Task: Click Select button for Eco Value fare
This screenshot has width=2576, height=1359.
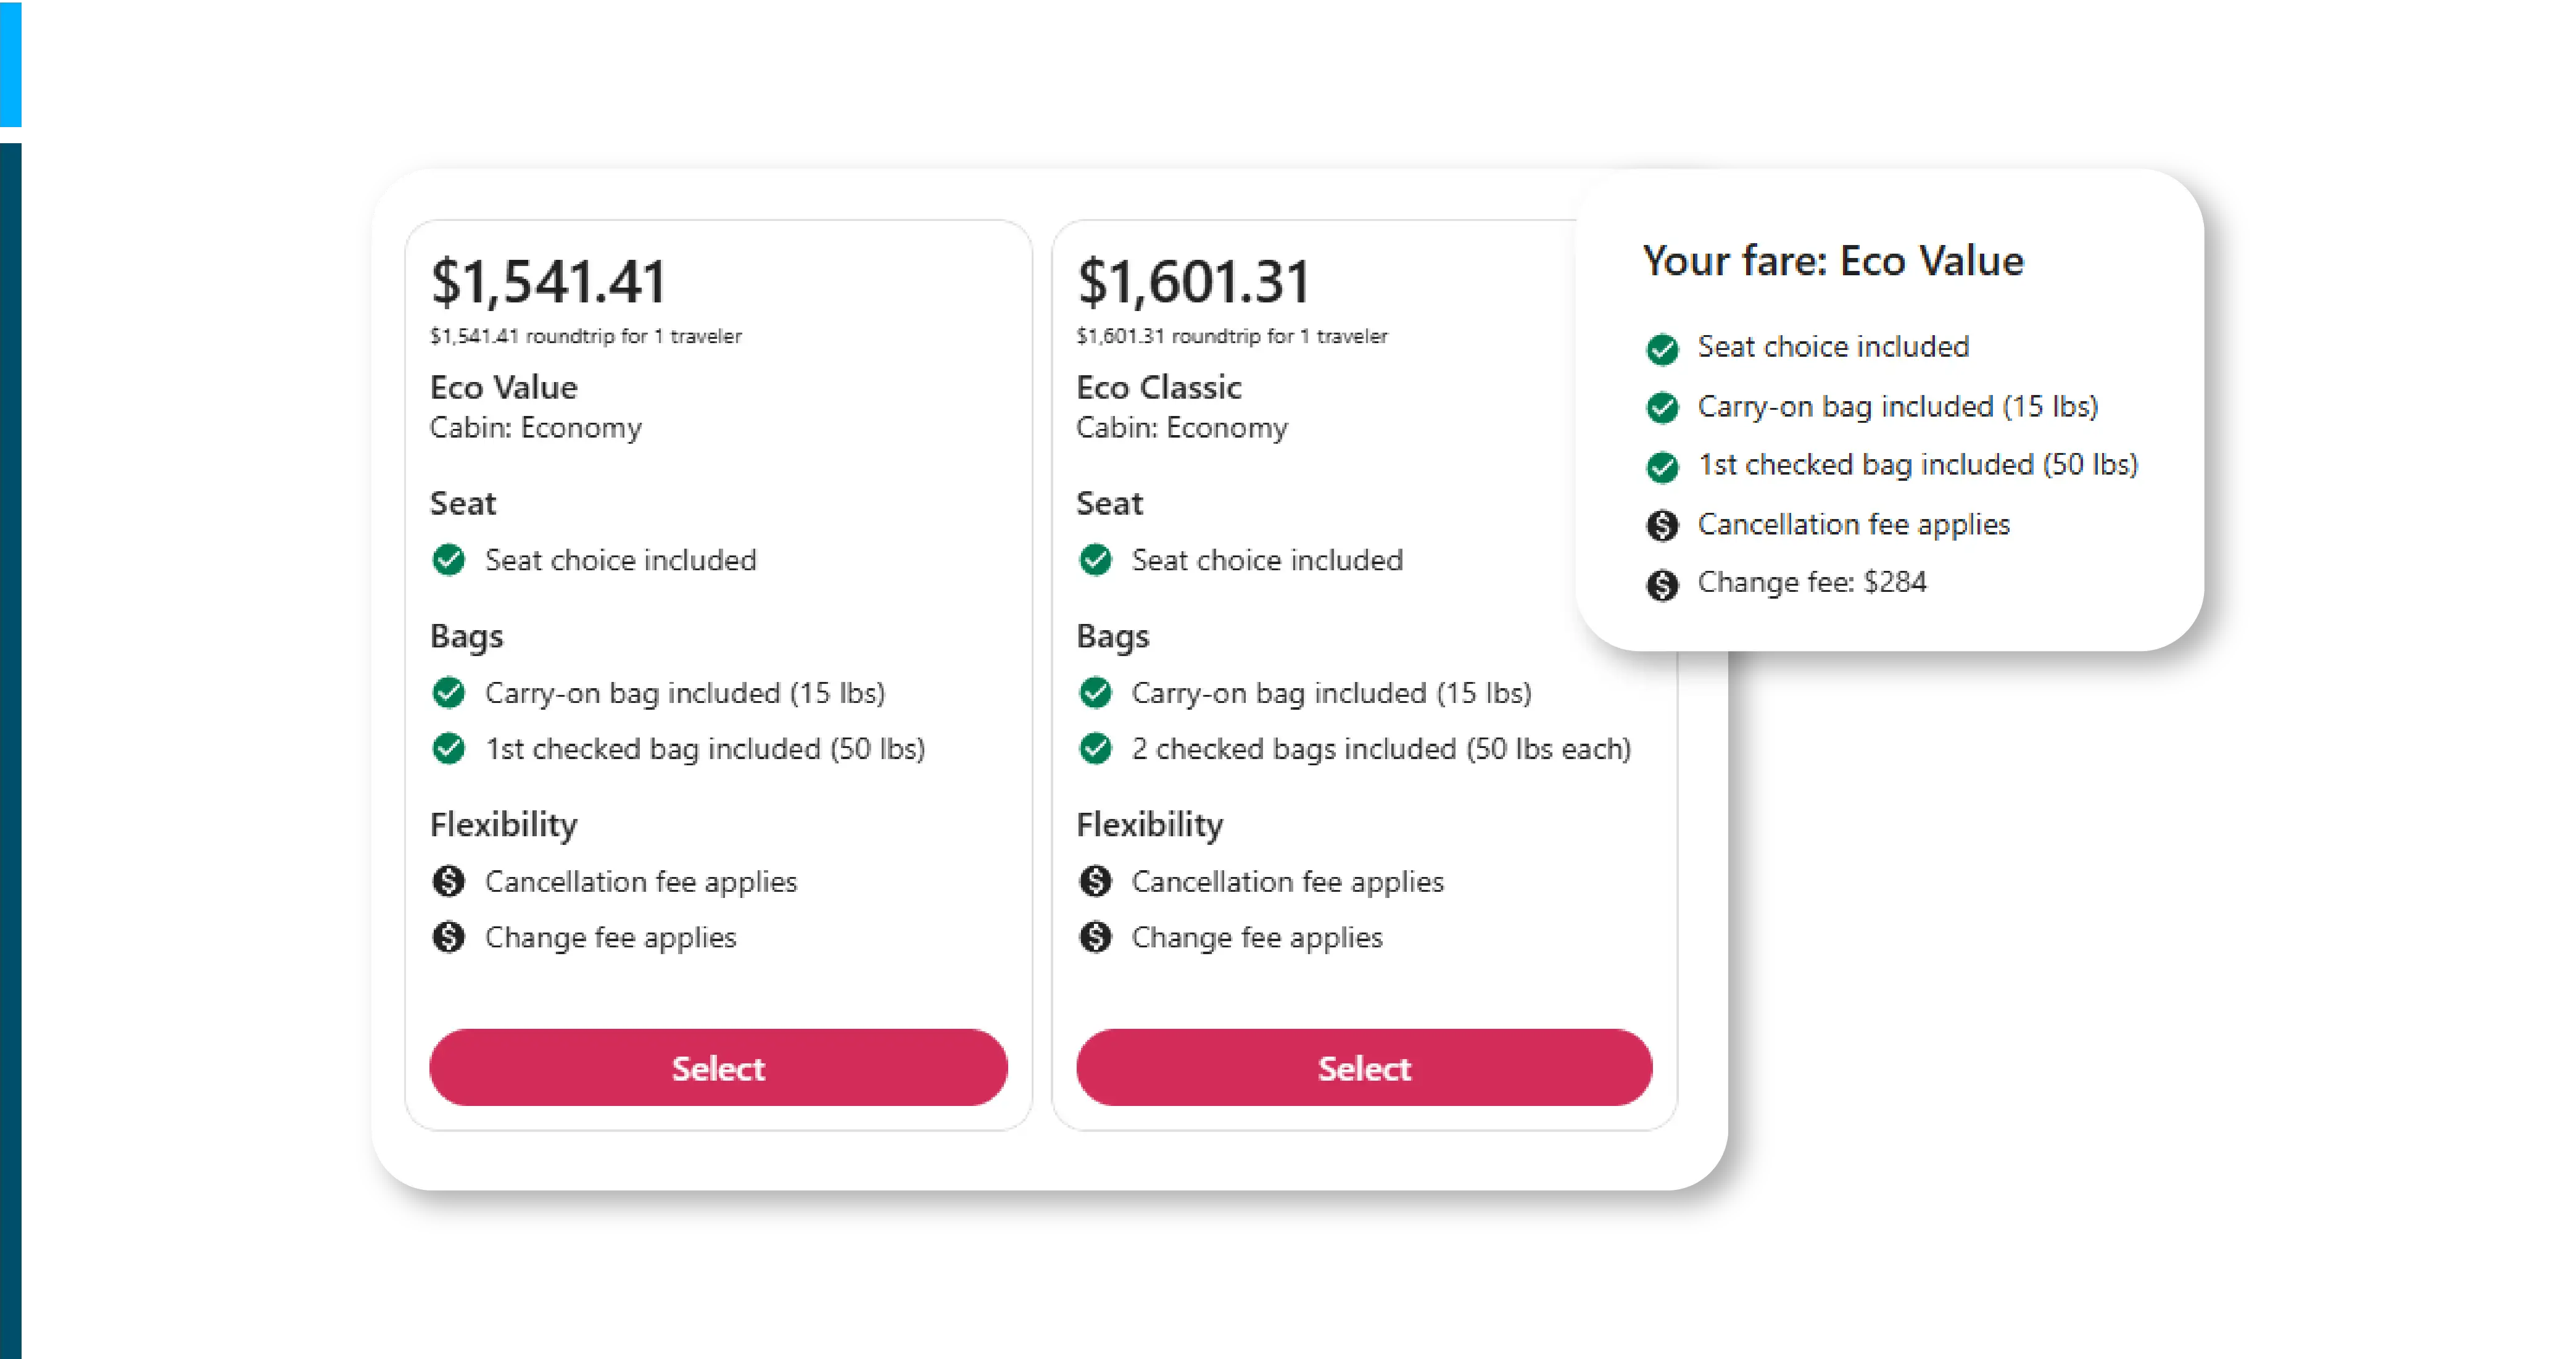Action: click(x=717, y=1067)
